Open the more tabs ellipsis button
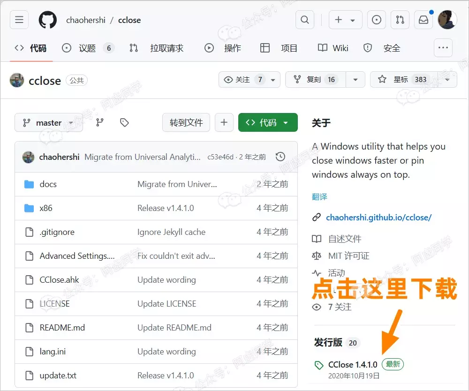469x391 pixels. tap(443, 47)
